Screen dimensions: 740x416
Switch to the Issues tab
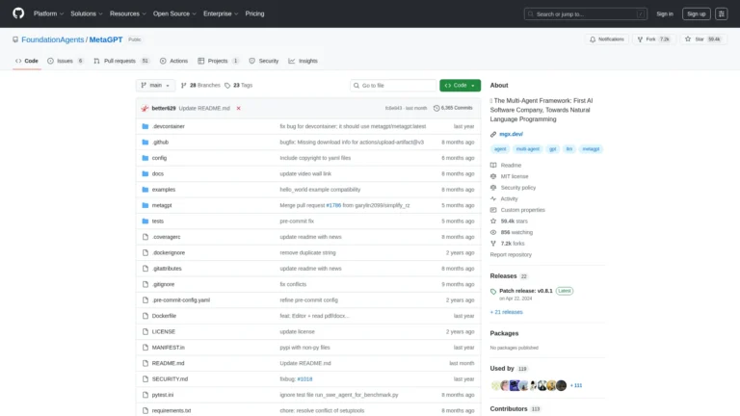pos(65,61)
